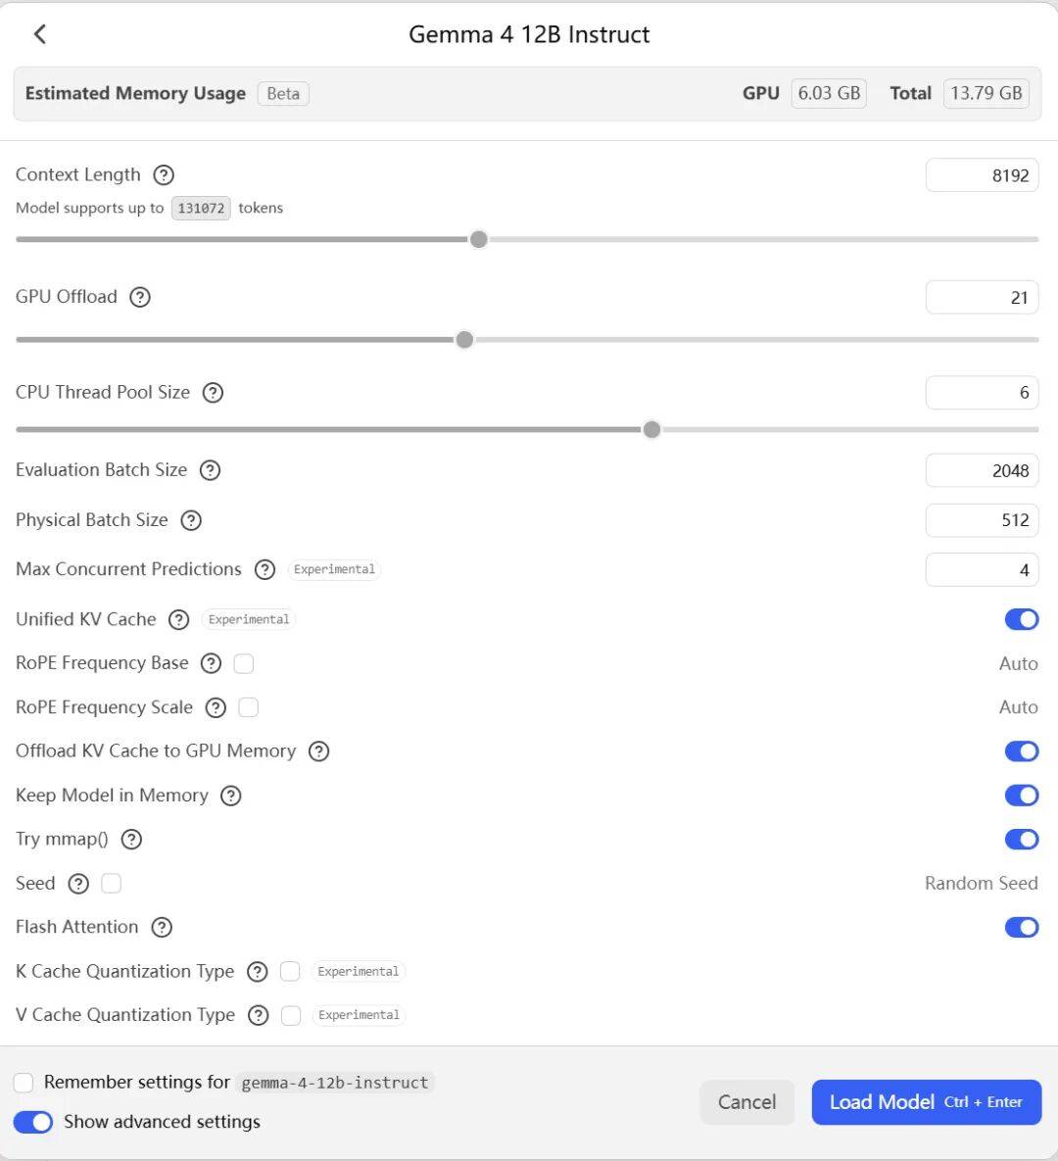
Task: Cancel the model load dialog
Action: [x=747, y=1102]
